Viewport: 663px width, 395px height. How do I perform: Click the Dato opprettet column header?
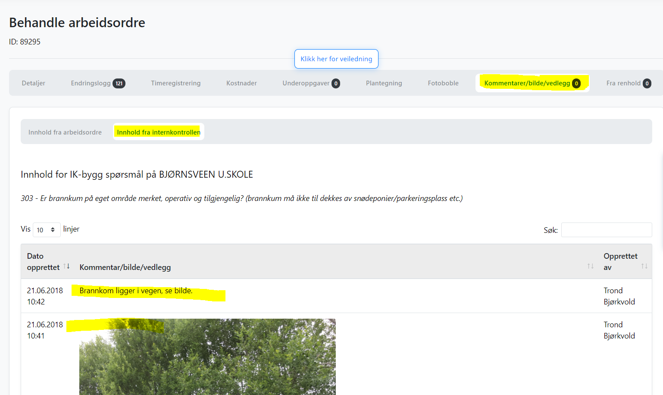coord(43,262)
